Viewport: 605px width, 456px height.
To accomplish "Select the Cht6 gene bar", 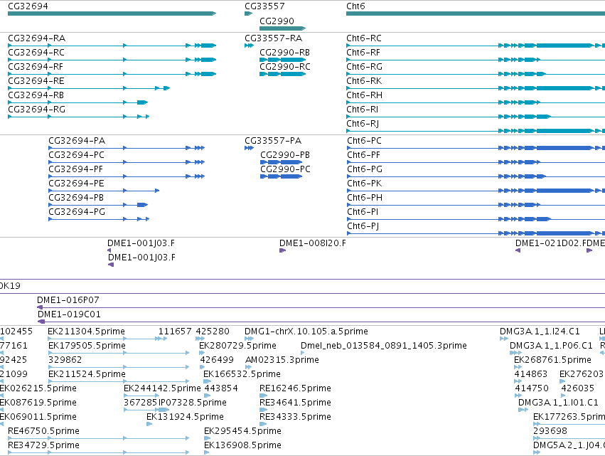I will (476, 14).
